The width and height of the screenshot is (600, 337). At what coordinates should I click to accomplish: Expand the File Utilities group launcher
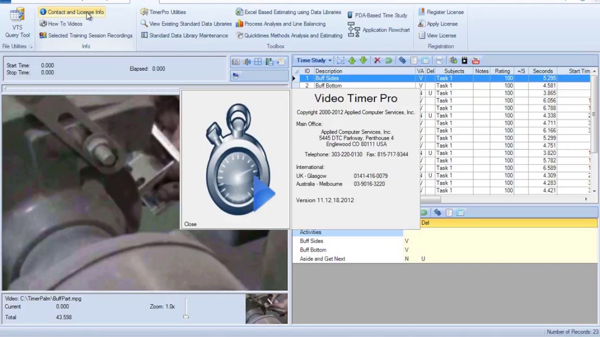31,47
